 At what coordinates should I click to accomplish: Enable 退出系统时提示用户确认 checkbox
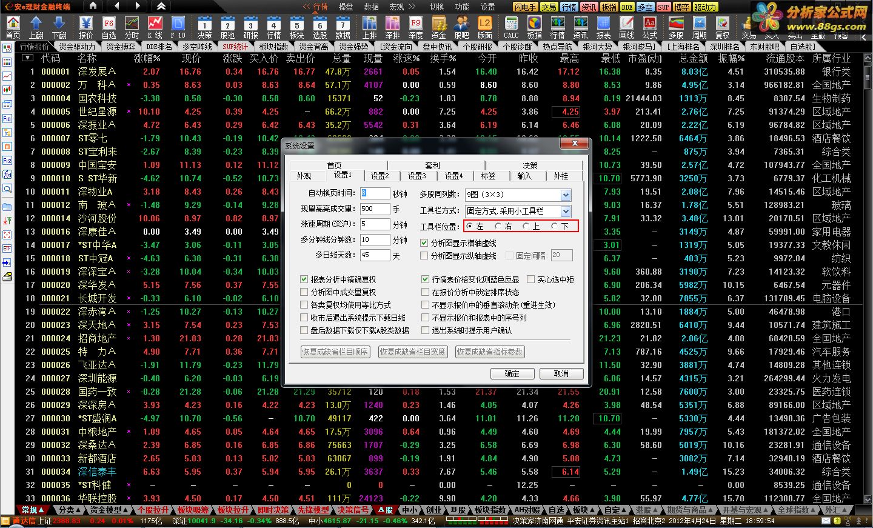[x=426, y=330]
